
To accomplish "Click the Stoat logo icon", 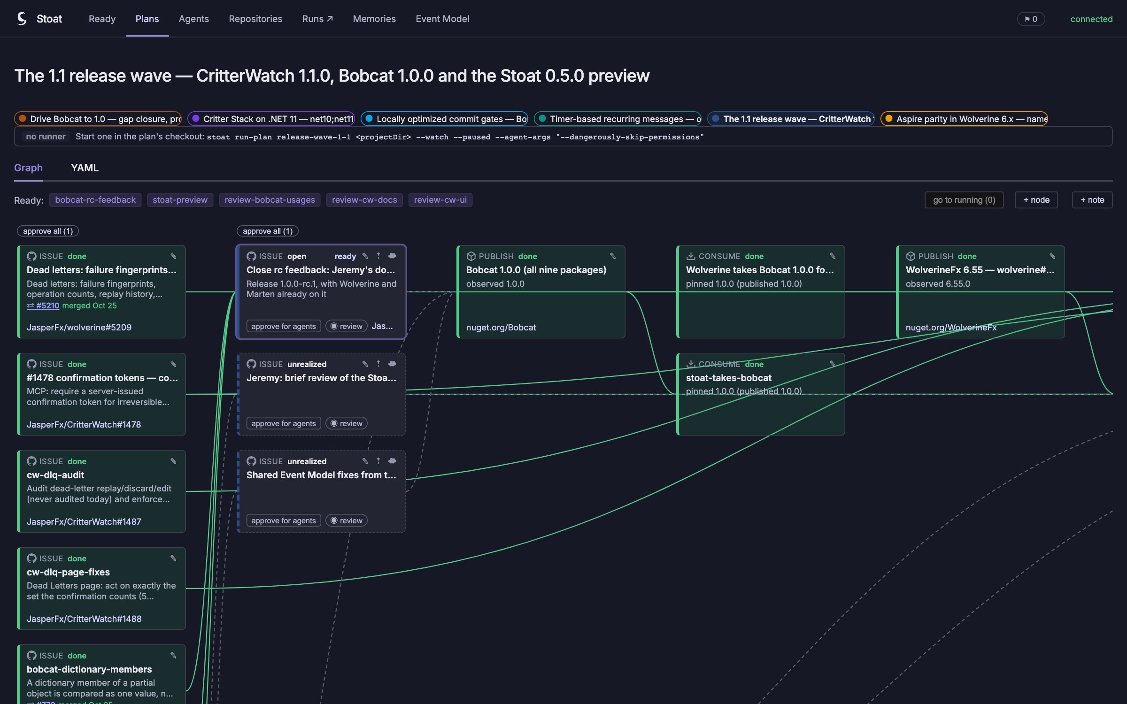I will point(22,19).
